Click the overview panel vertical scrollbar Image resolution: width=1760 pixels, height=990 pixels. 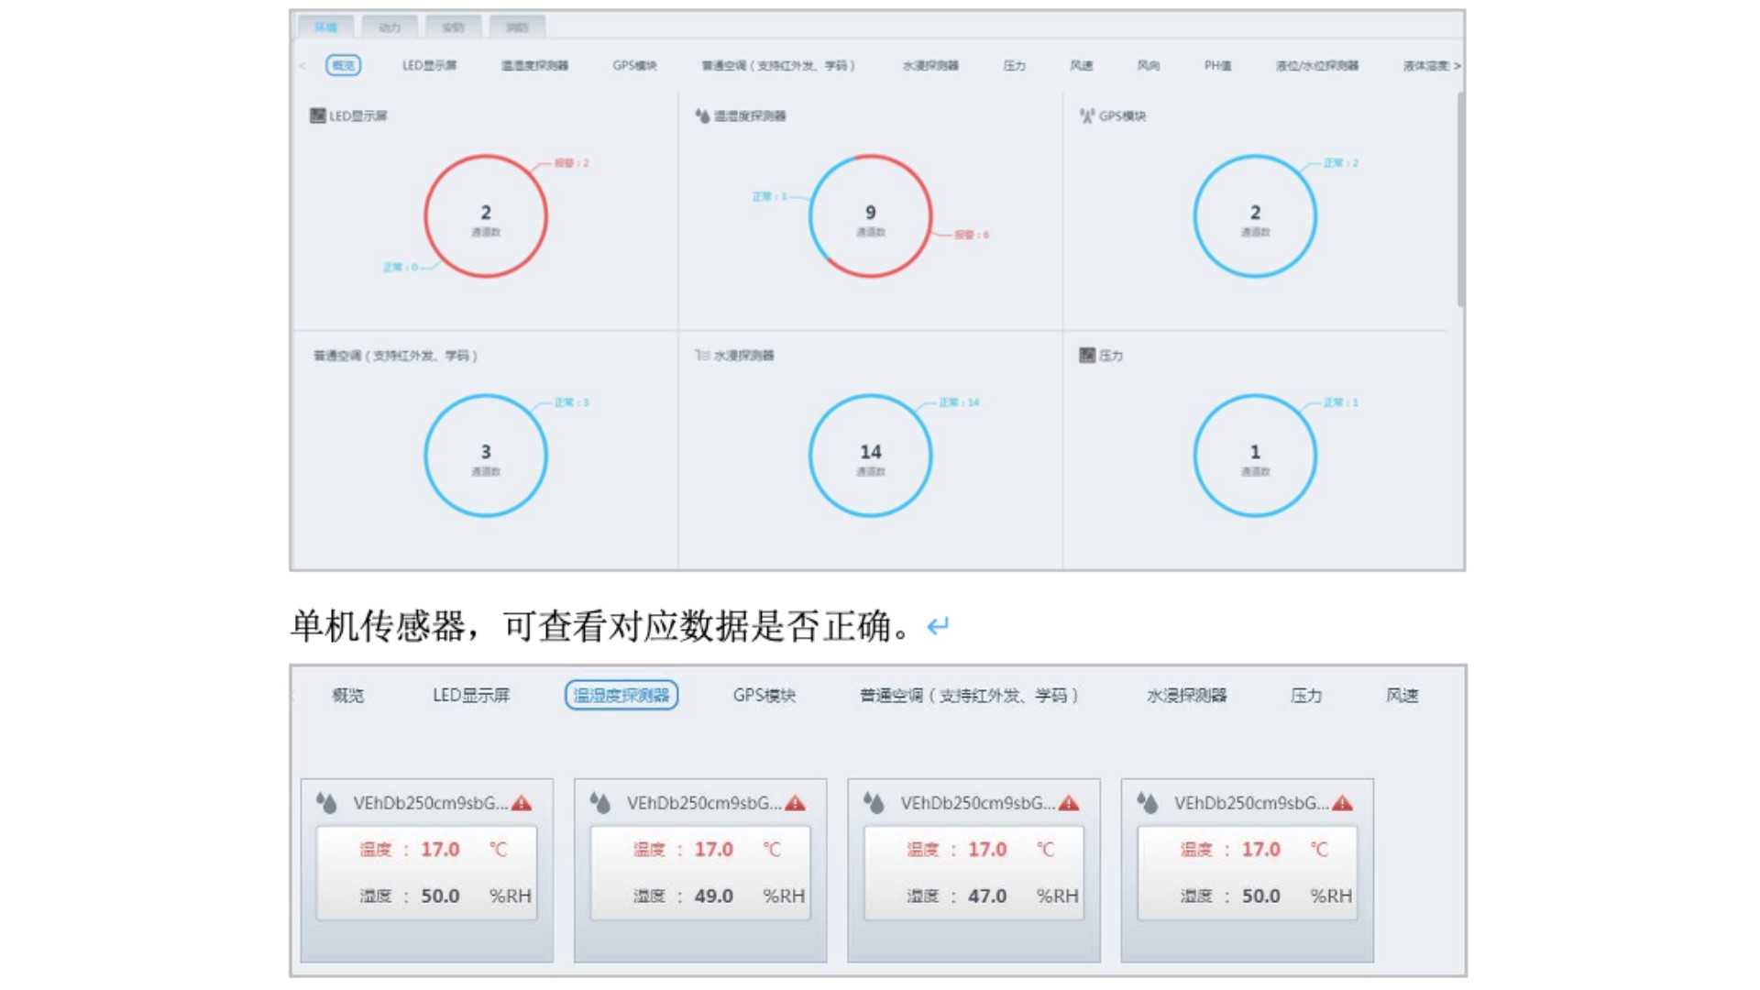tap(1459, 202)
